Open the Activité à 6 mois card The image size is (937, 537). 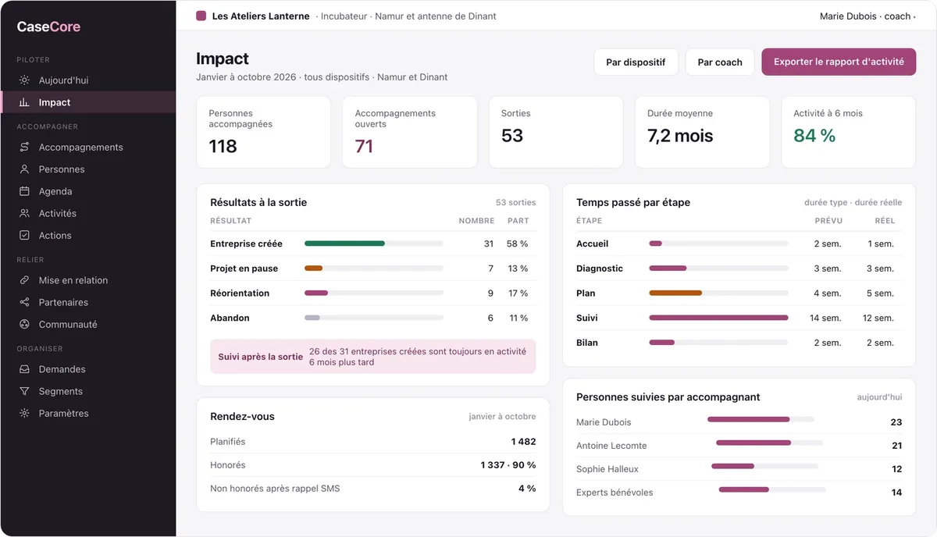[848, 132]
